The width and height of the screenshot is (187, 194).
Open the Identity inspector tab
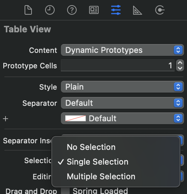coord(94,10)
